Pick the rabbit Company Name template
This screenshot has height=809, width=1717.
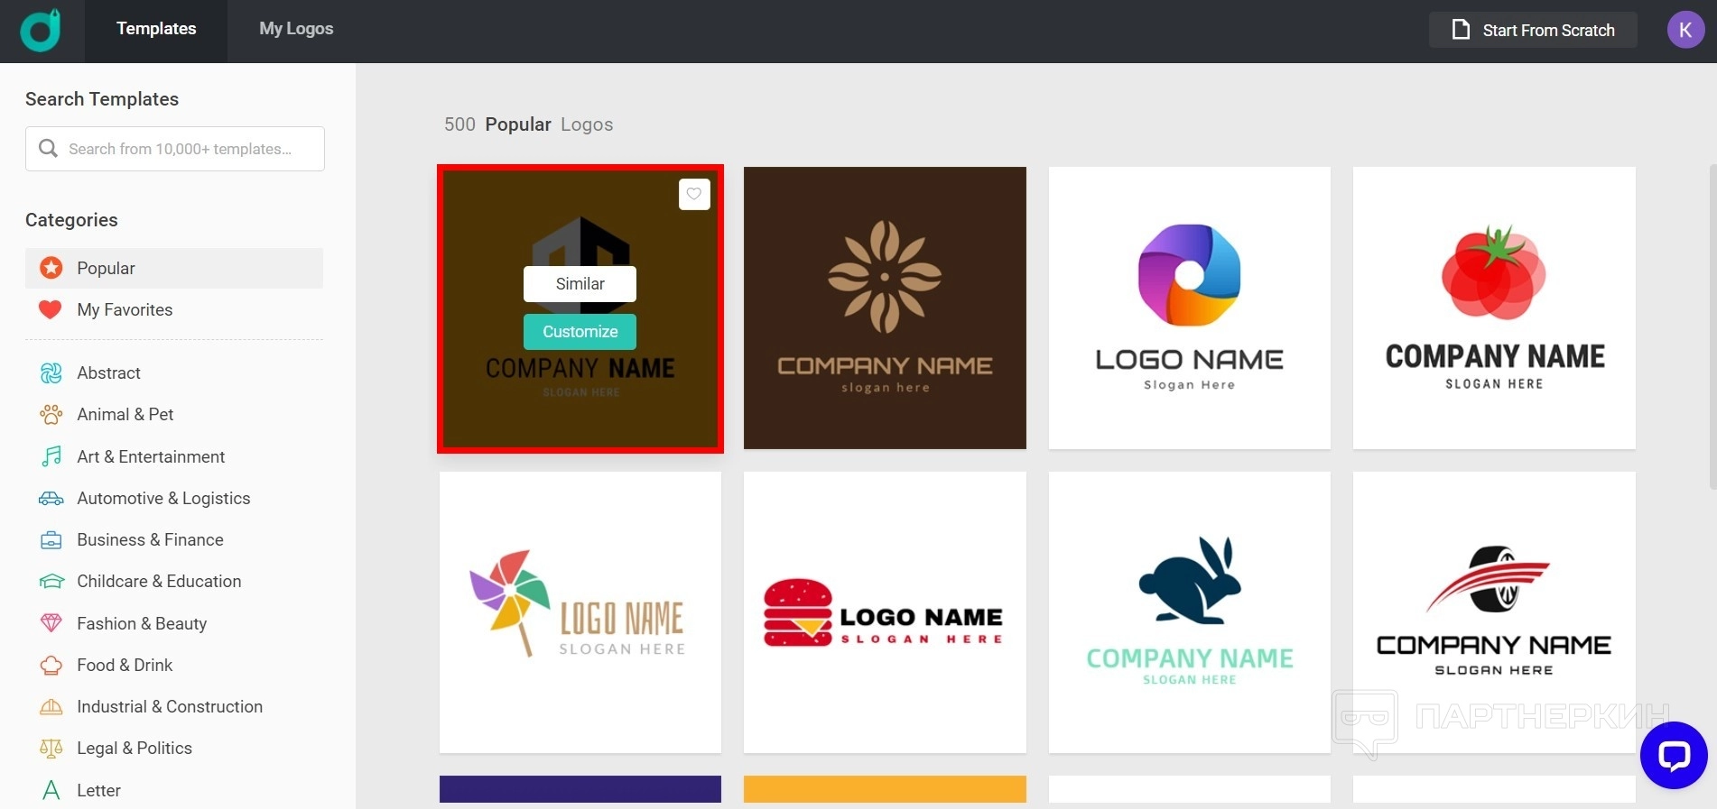(x=1189, y=612)
